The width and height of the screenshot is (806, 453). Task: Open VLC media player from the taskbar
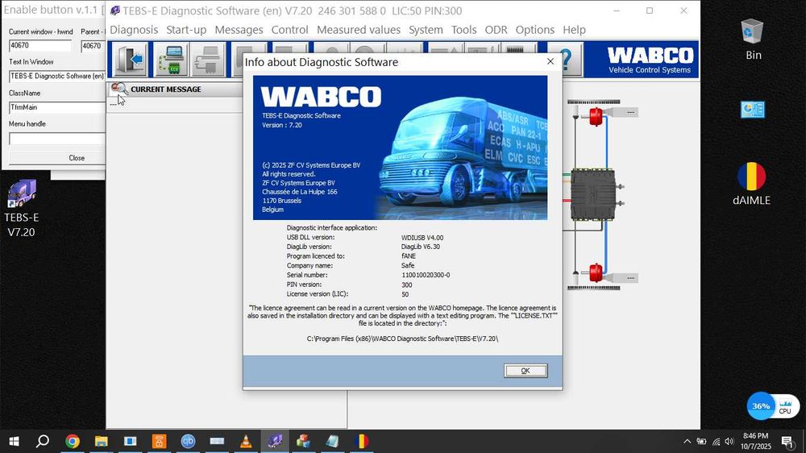246,441
